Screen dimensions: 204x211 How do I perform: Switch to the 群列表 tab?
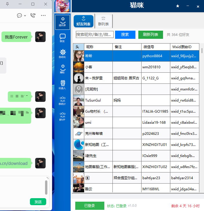(x=103, y=21)
